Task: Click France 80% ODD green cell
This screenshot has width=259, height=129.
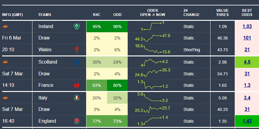Action: point(117,85)
